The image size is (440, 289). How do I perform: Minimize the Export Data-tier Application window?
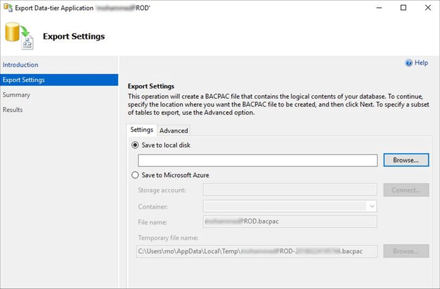click(x=379, y=8)
